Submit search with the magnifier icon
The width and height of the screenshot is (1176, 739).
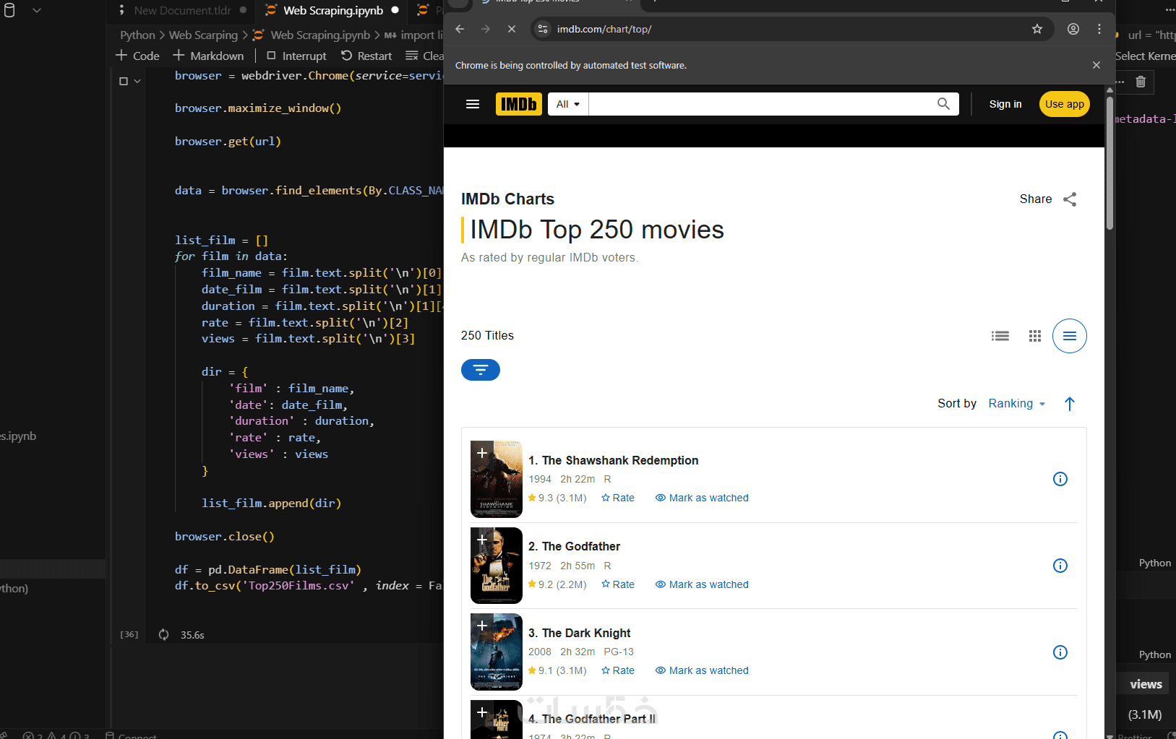coord(943,104)
